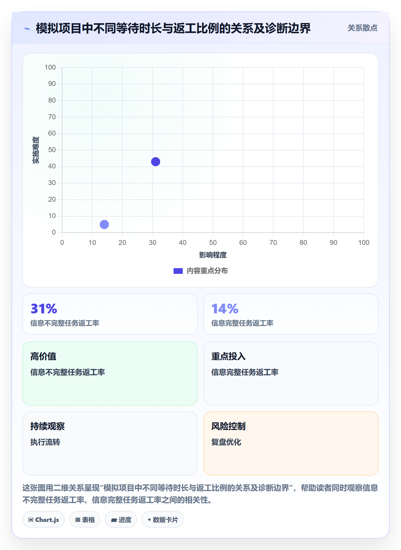Click 复盘优化 text in 风险控制 card
Viewport: 401px width, 550px height.
pos(226,442)
